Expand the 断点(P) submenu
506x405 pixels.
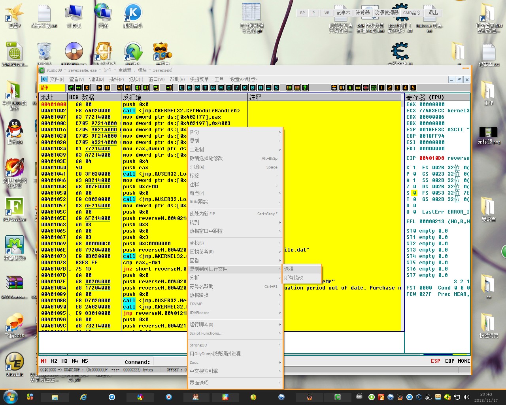click(235, 193)
